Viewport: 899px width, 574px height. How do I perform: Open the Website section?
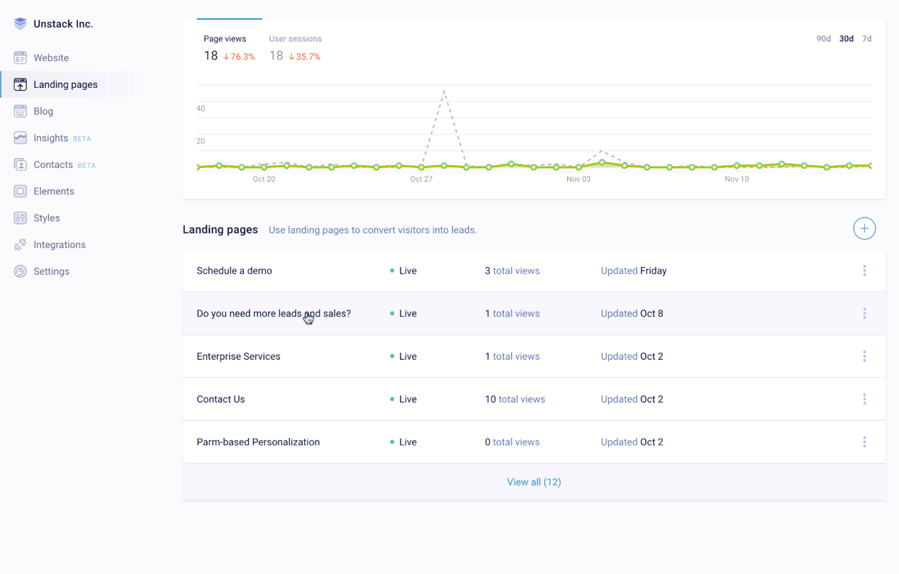tap(50, 57)
